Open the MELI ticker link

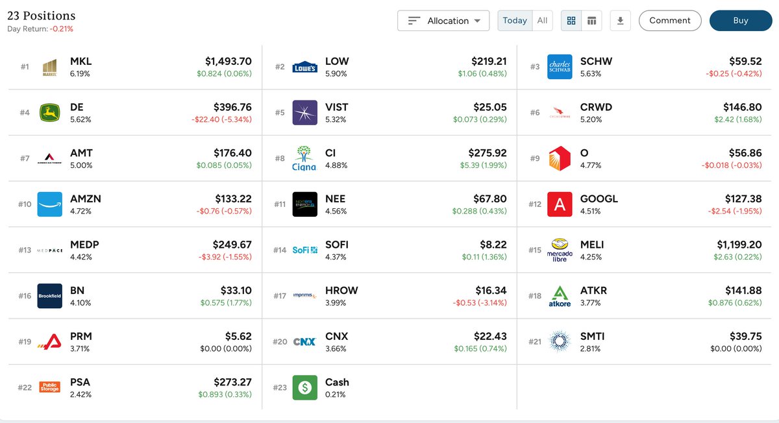pos(592,245)
